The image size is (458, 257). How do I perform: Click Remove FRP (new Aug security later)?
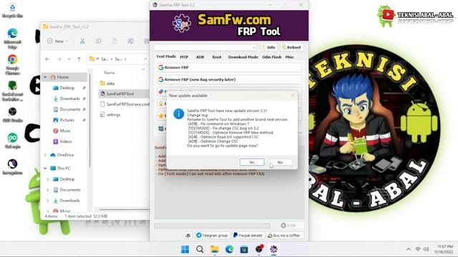coord(229,79)
